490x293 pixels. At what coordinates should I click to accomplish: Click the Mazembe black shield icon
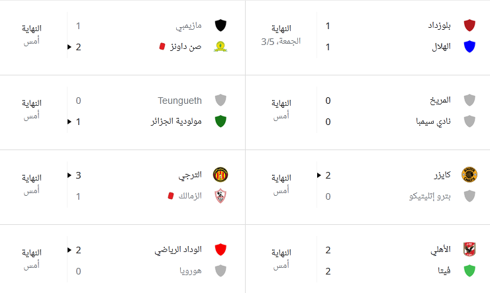point(220,26)
